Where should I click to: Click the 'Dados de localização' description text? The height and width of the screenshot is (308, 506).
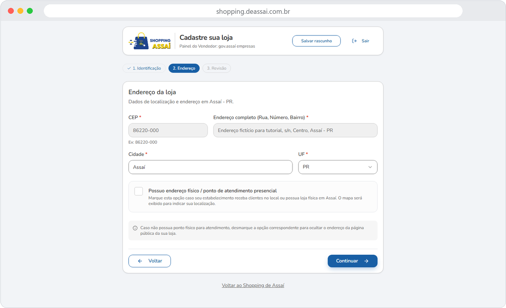click(181, 102)
